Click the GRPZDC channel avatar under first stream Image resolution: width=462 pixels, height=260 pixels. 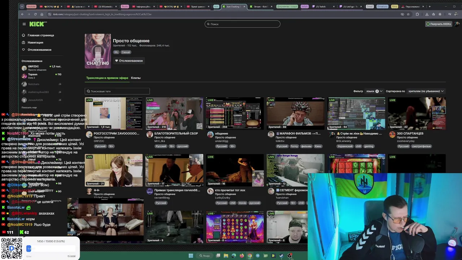[89, 135]
